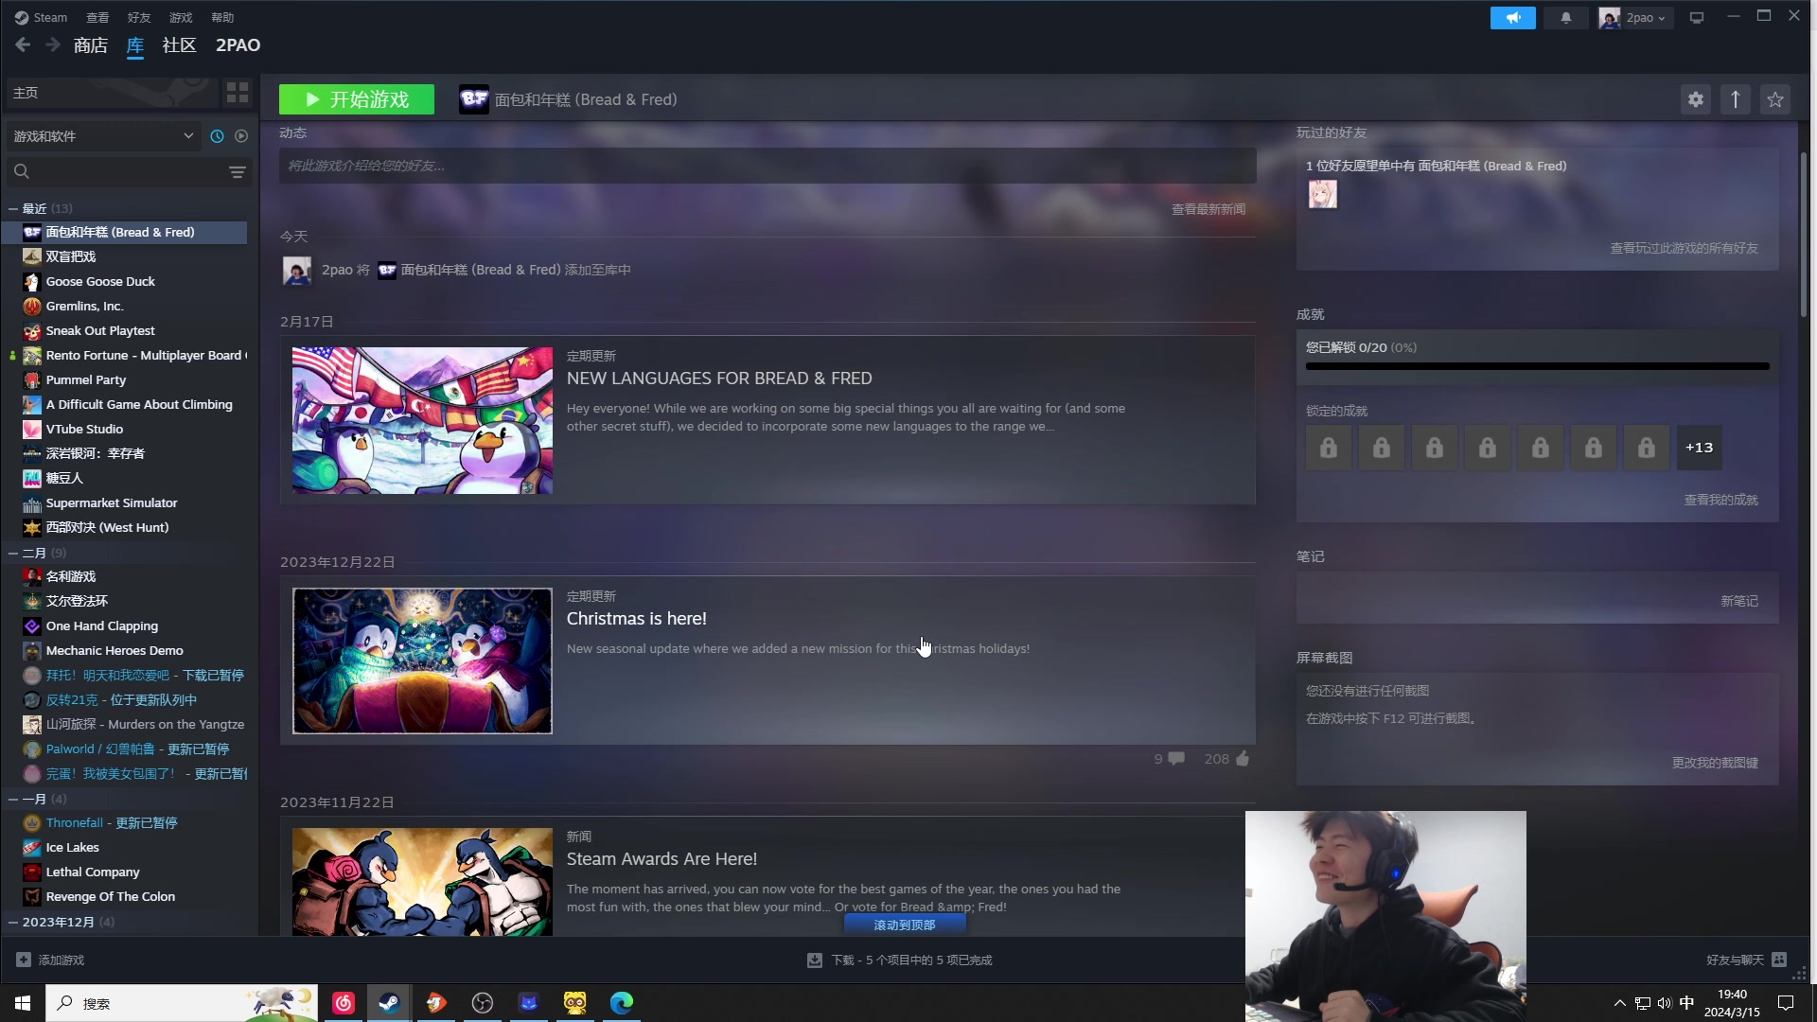The height and width of the screenshot is (1022, 1817).
Task: Open the 帮助 menu
Action: (222, 17)
